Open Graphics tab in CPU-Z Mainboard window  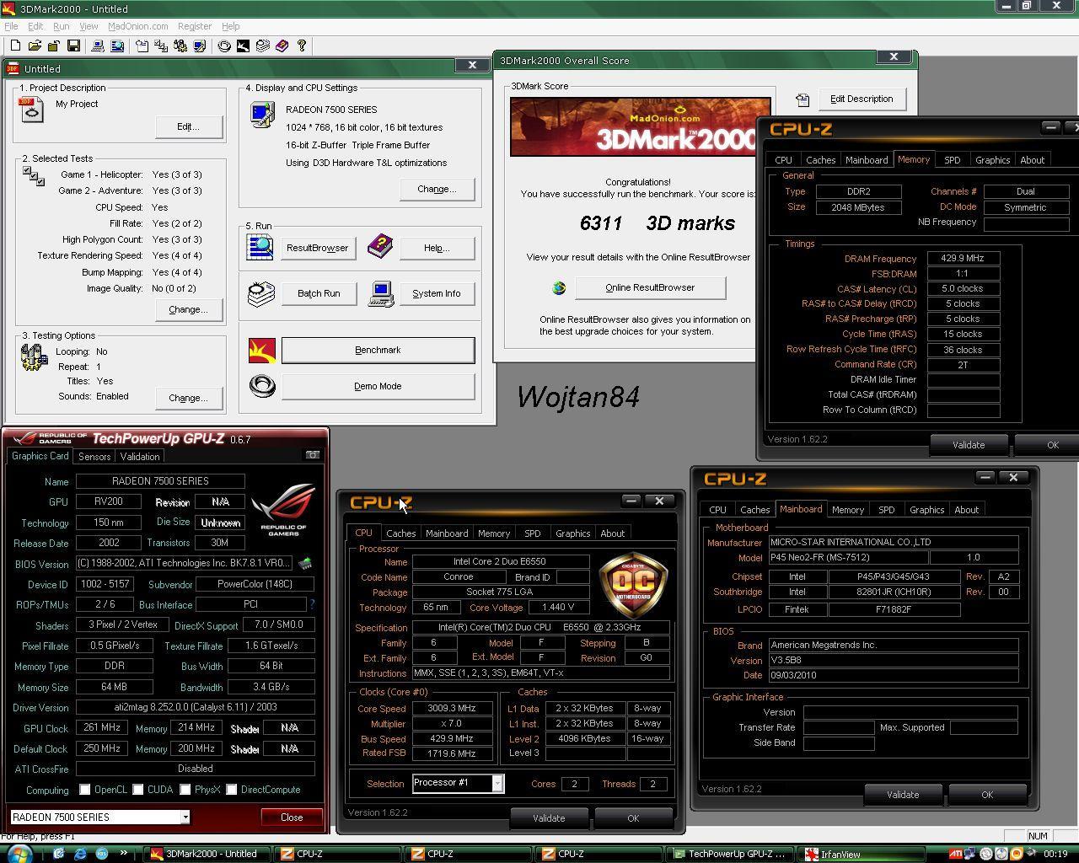point(927,509)
